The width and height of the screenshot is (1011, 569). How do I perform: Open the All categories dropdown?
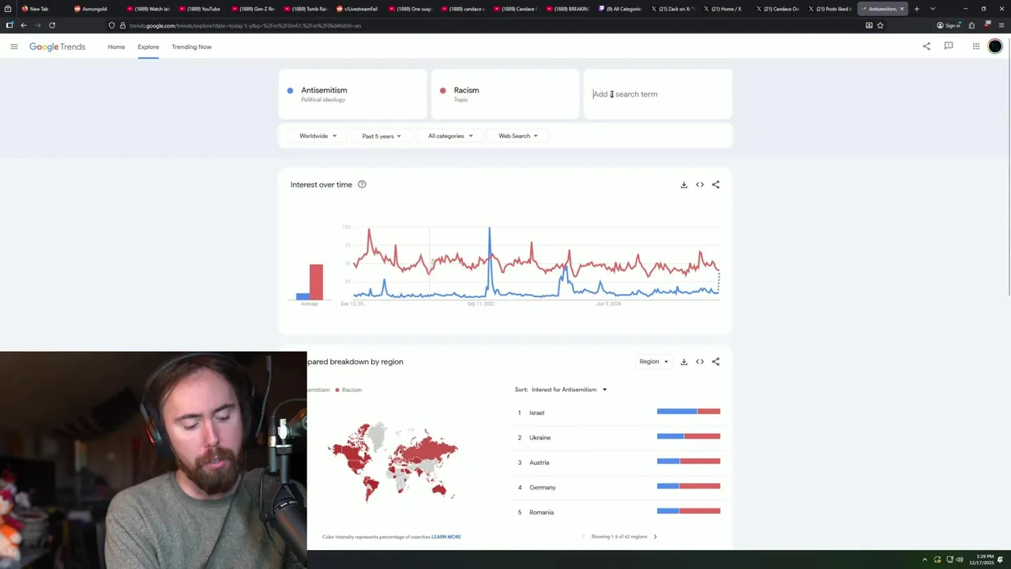point(450,136)
